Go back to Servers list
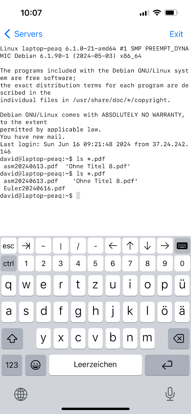This screenshot has width=191, height=414. pos(24,34)
